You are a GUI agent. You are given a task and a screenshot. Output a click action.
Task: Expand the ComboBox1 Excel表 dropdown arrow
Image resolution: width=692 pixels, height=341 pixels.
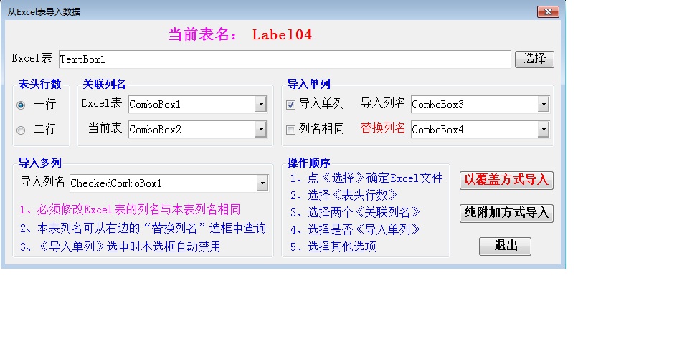tap(260, 105)
